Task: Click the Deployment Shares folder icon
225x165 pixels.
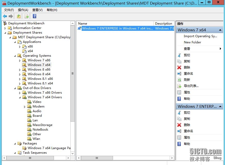Action: tap(10, 33)
